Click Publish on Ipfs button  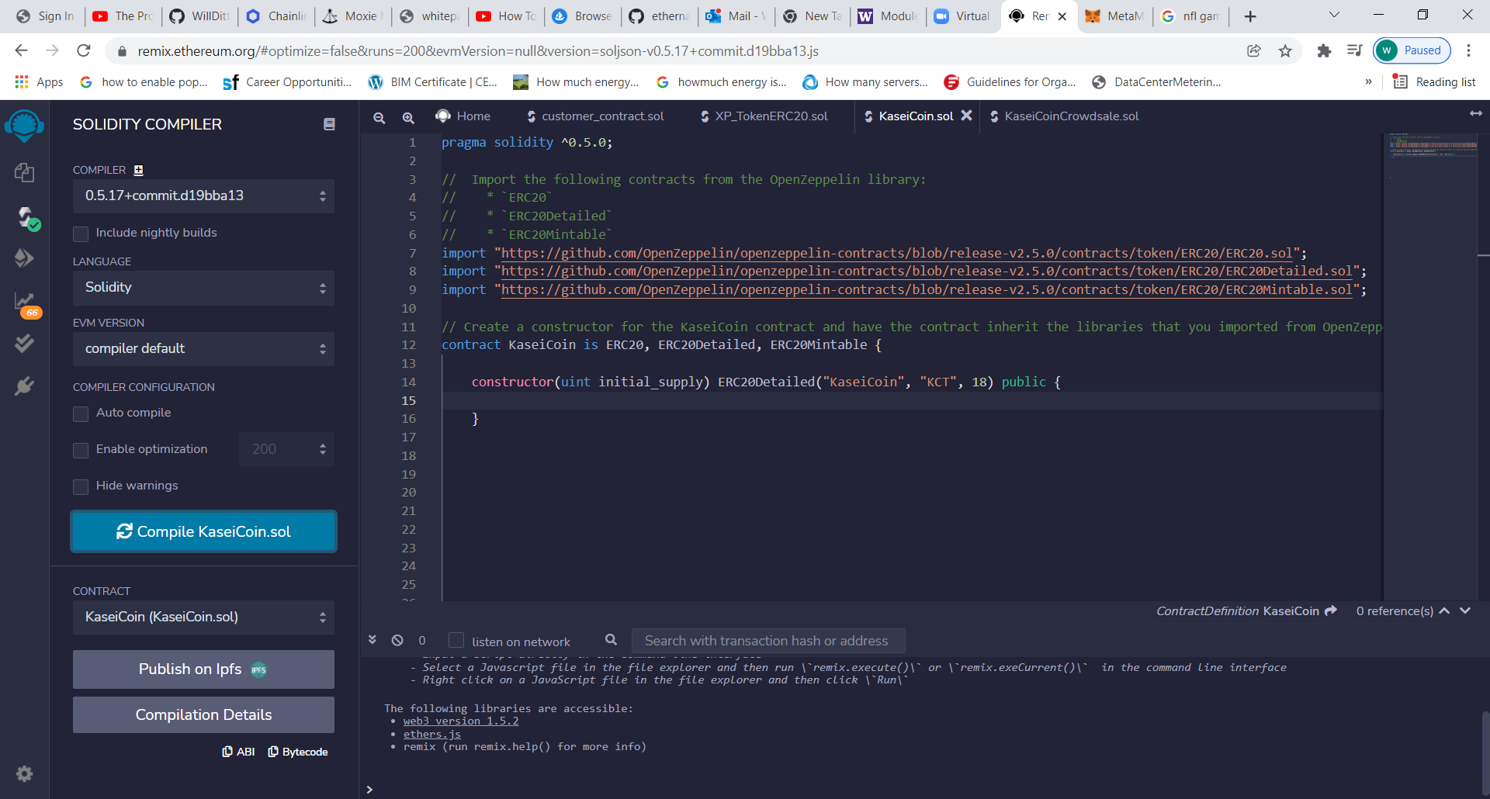pos(203,669)
